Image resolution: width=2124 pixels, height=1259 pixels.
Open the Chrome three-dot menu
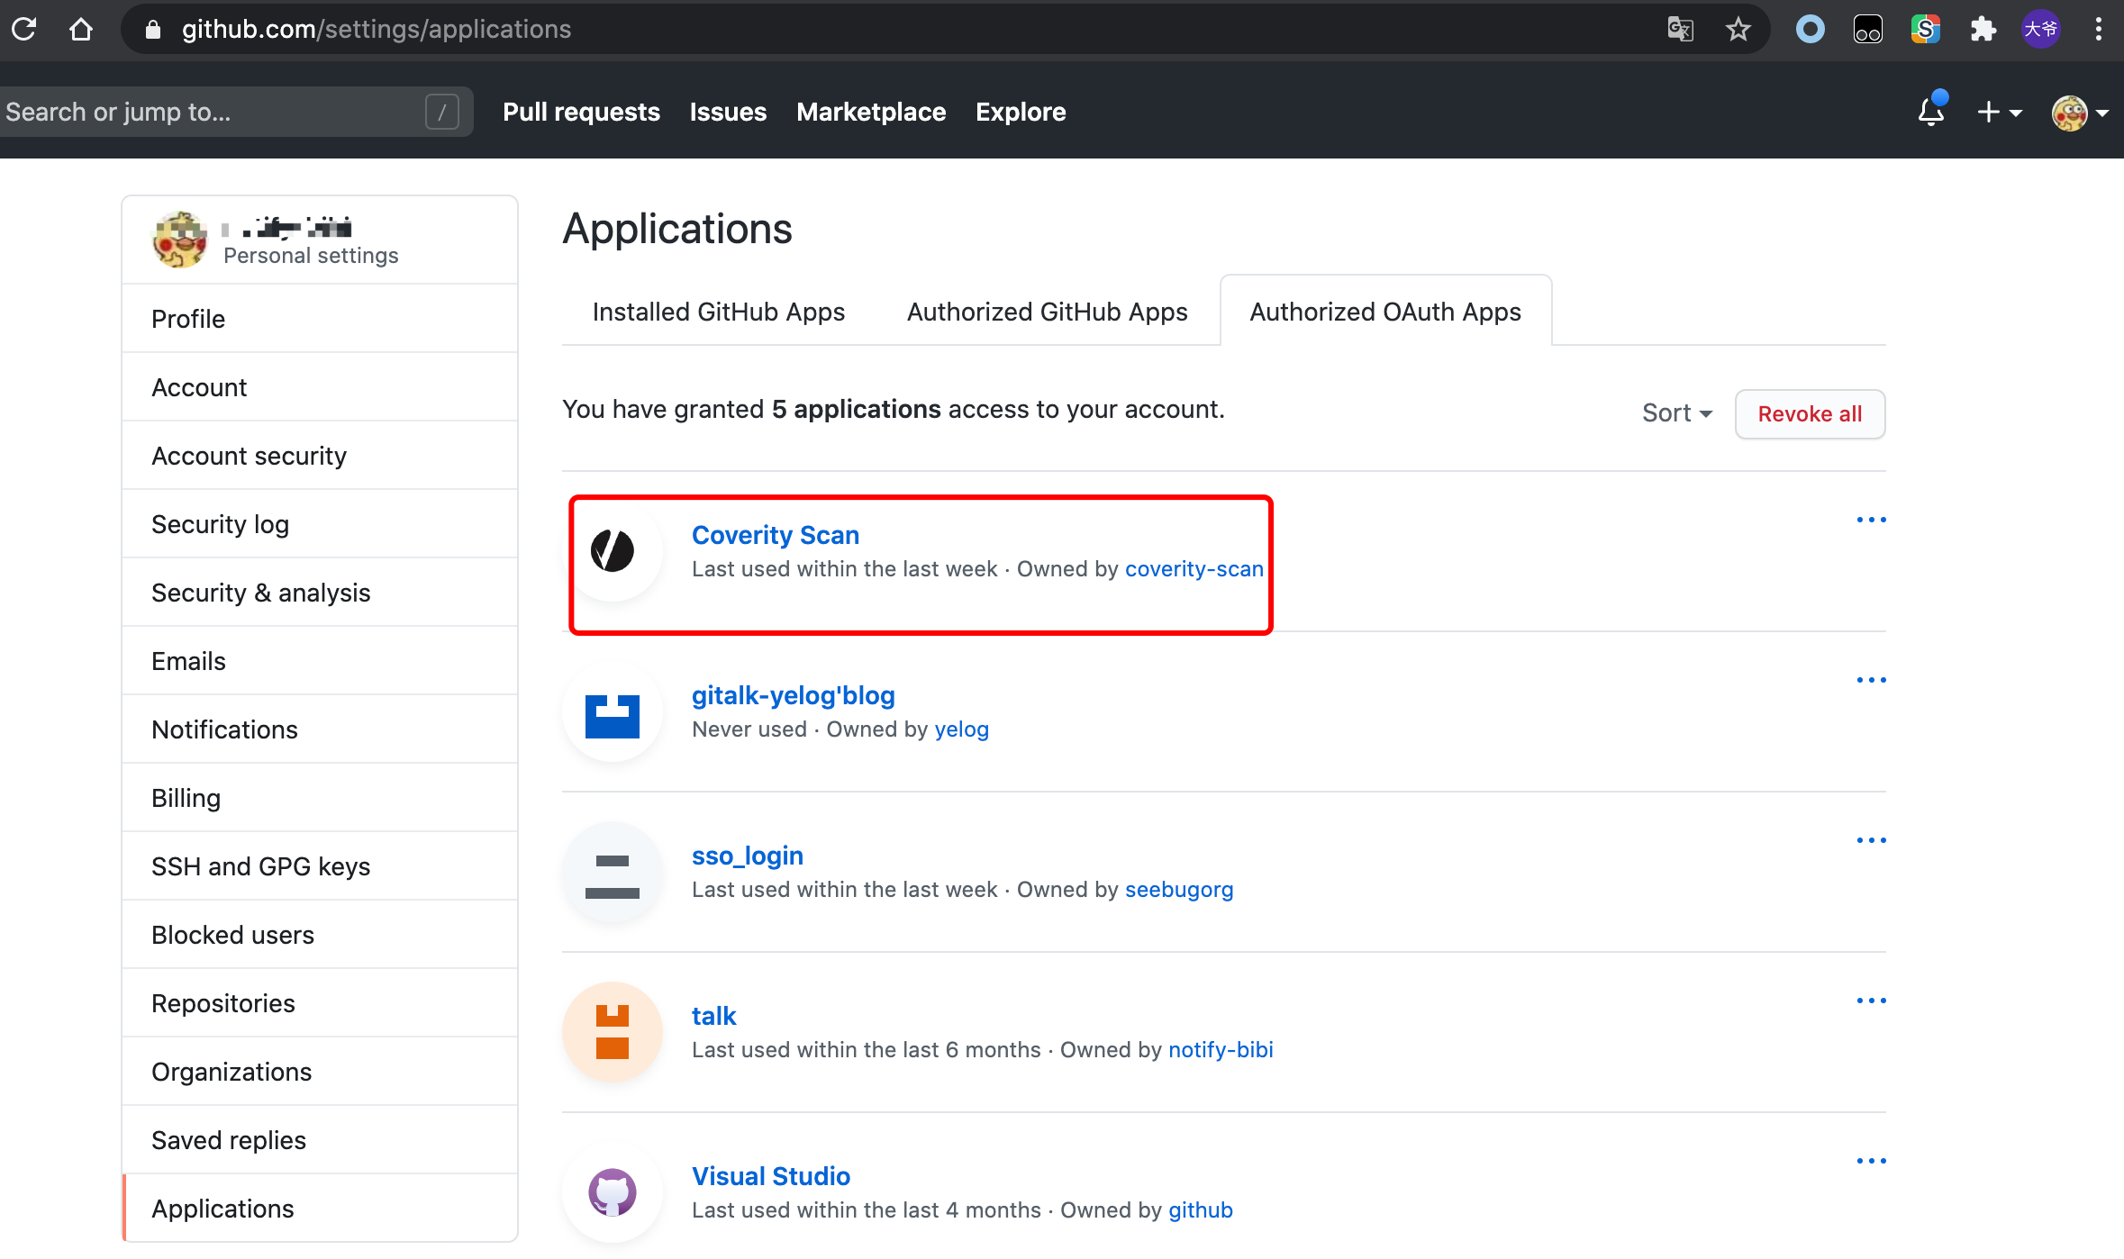pos(2099,30)
